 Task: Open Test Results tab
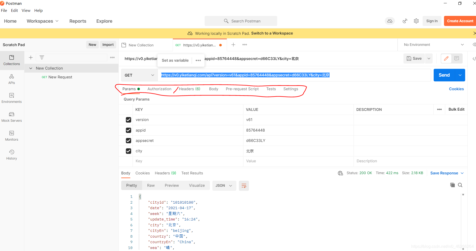coord(192,173)
